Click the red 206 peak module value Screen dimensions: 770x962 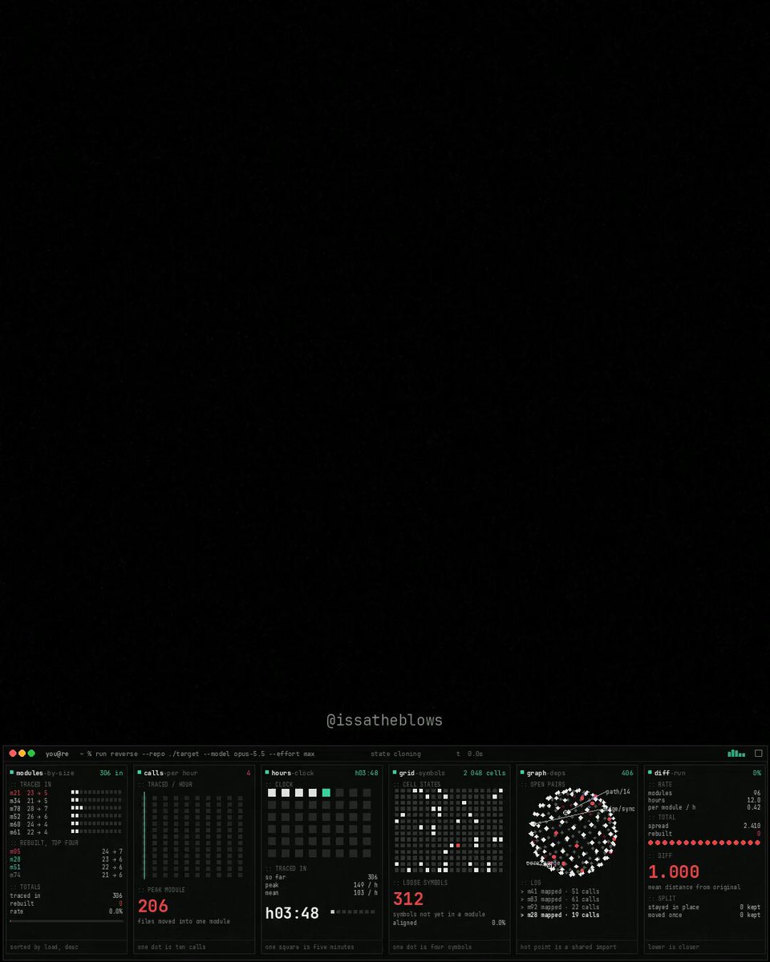[x=152, y=906]
